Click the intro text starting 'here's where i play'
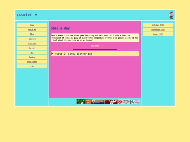This screenshot has width=190, height=142. pos(95,38)
